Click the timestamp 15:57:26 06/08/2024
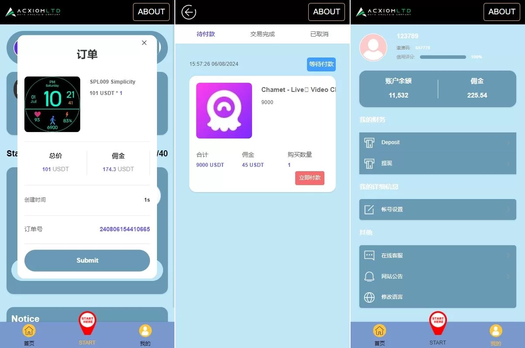This screenshot has height=348, width=525. click(214, 64)
